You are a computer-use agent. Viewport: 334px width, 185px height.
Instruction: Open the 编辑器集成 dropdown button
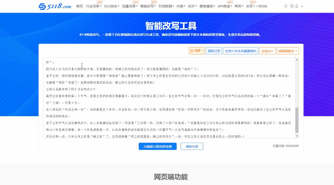coord(288,51)
